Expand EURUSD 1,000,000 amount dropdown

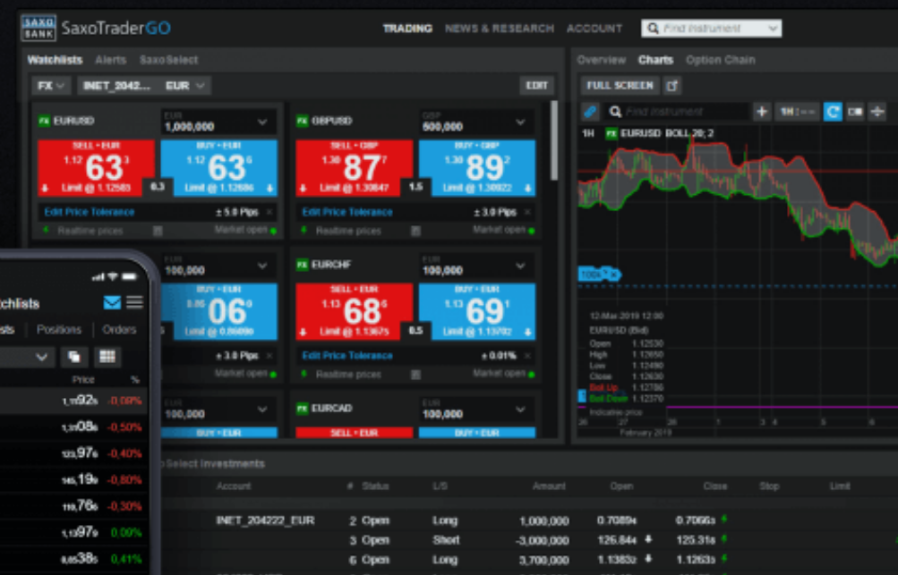click(x=262, y=122)
